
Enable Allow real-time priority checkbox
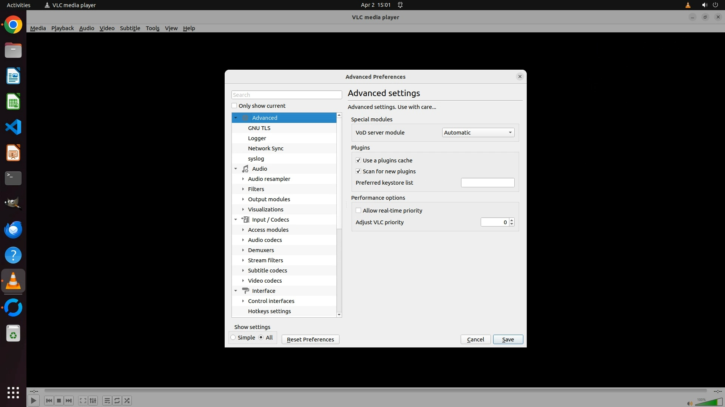pos(358,211)
